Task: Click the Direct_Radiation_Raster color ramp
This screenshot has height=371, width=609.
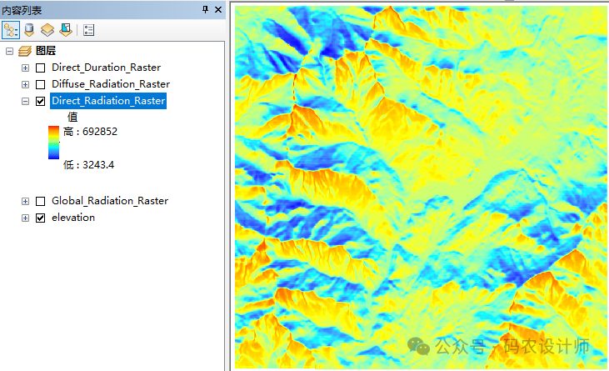Action: 53,142
